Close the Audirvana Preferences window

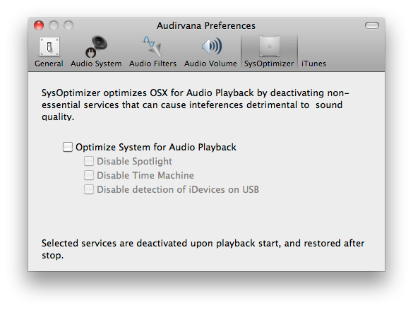coord(39,25)
